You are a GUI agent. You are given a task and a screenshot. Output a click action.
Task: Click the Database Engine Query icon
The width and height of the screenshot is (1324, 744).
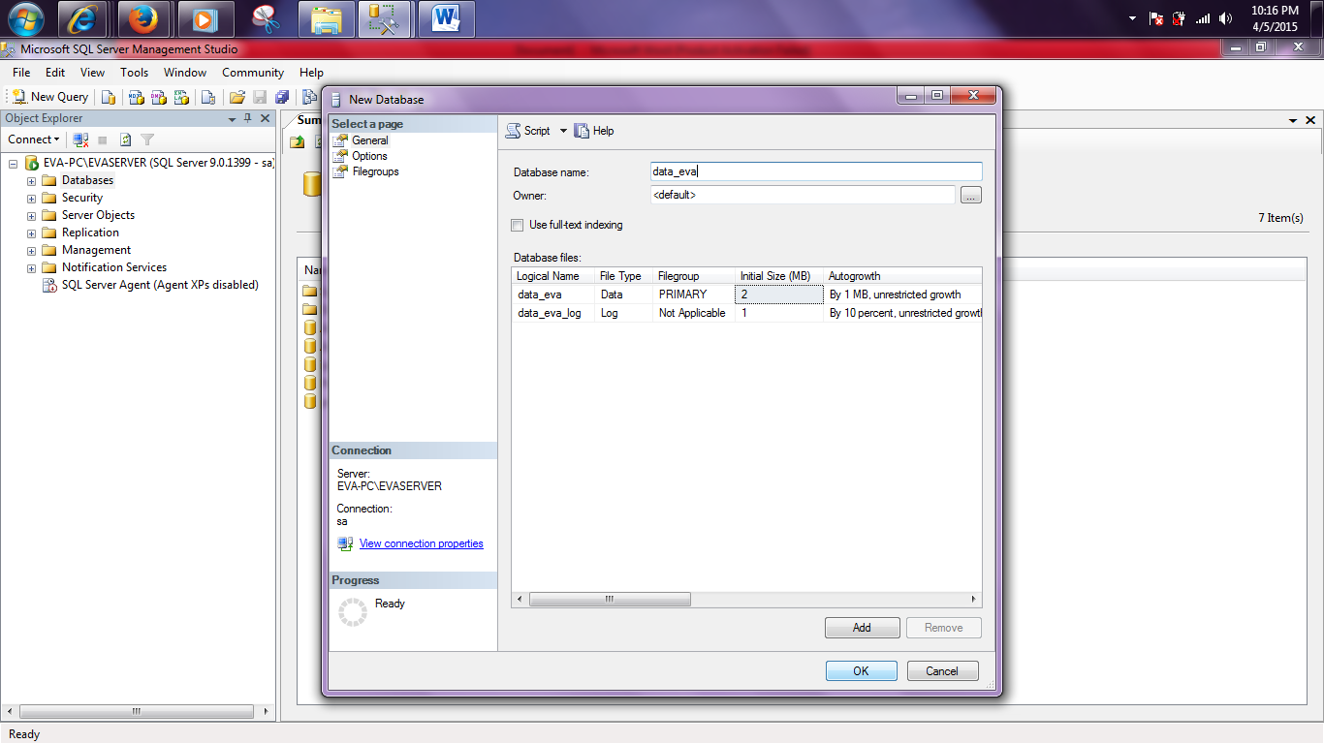109,97
